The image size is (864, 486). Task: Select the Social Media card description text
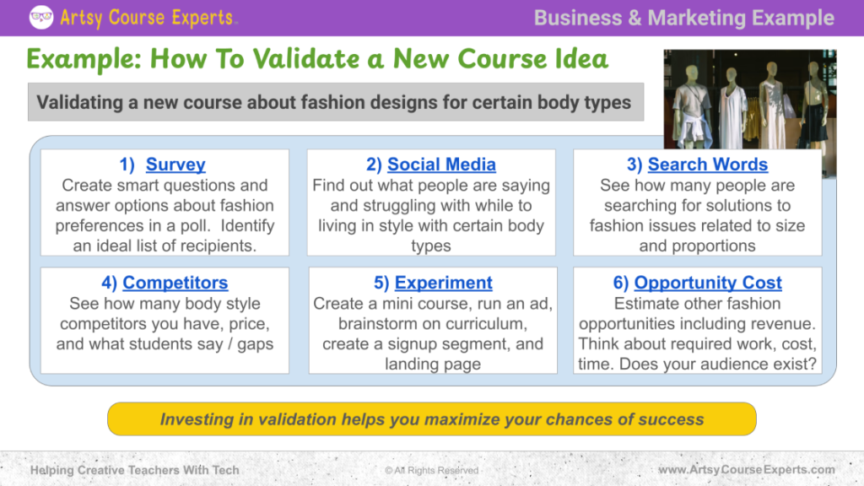[x=431, y=215]
